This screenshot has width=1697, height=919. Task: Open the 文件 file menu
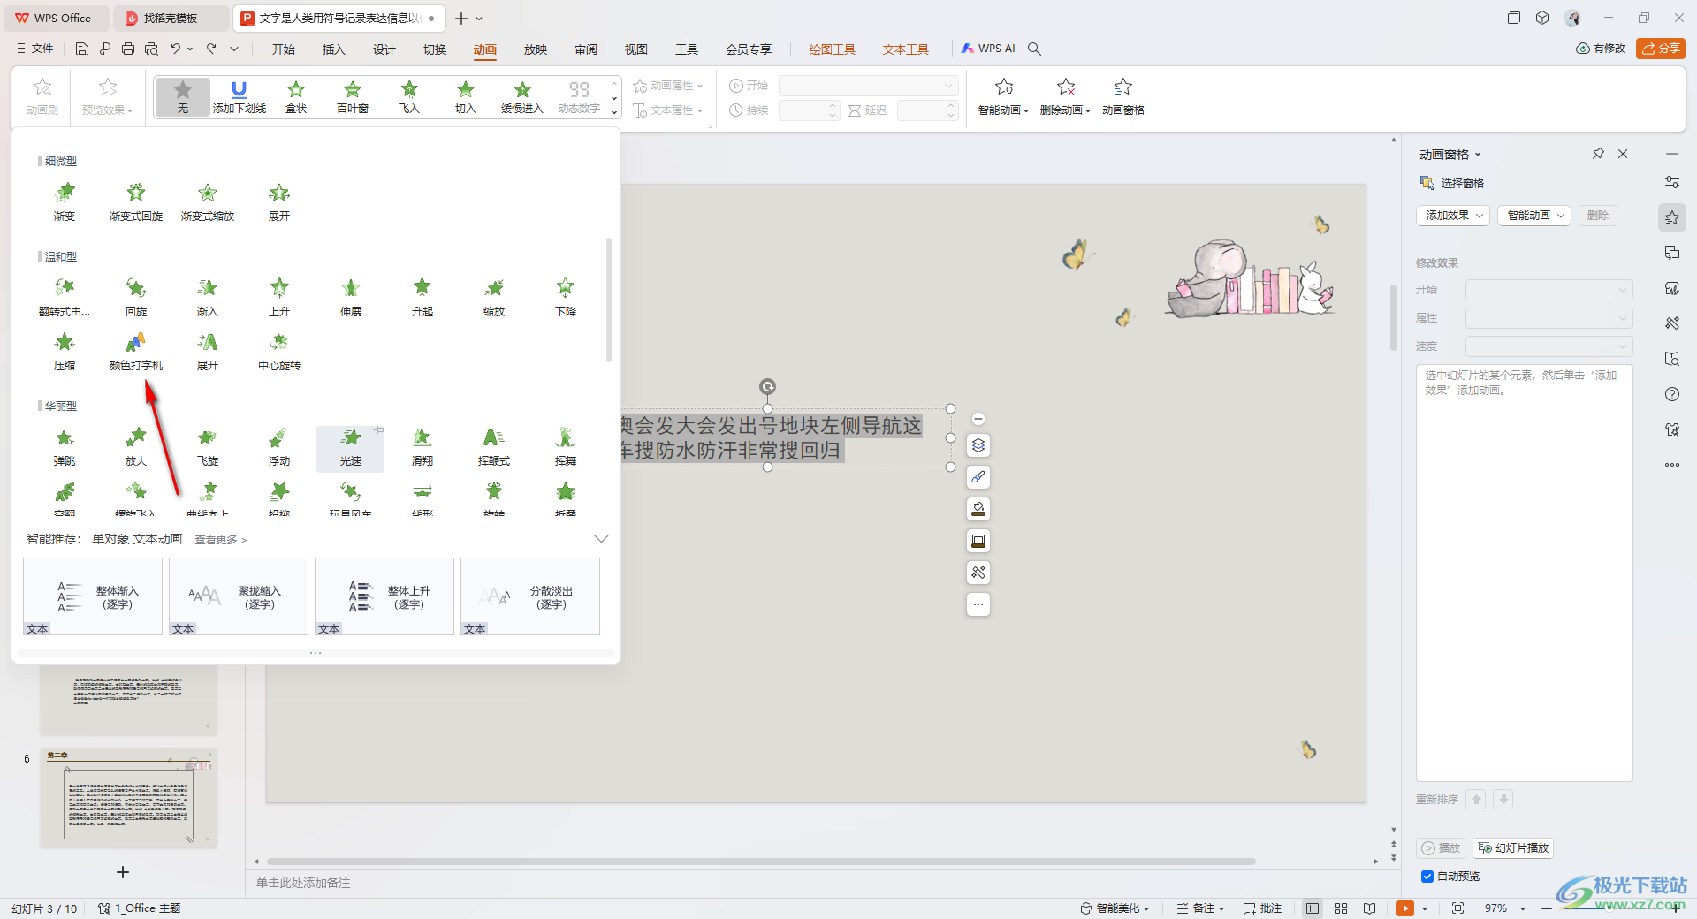[35, 49]
